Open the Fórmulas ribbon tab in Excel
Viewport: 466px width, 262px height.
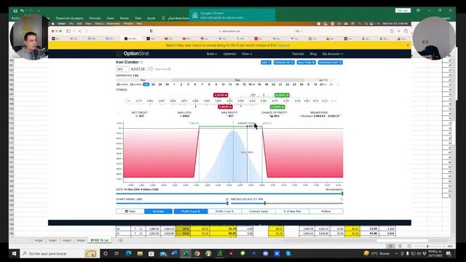(x=95, y=18)
